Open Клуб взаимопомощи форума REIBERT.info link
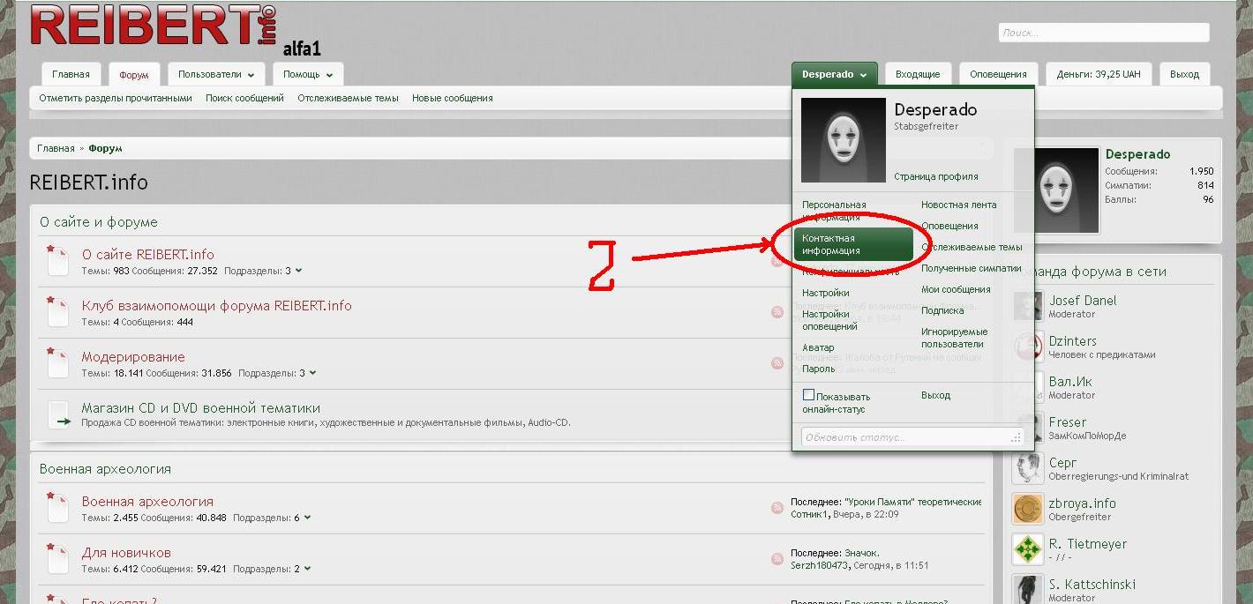The width and height of the screenshot is (1253, 604). [217, 306]
